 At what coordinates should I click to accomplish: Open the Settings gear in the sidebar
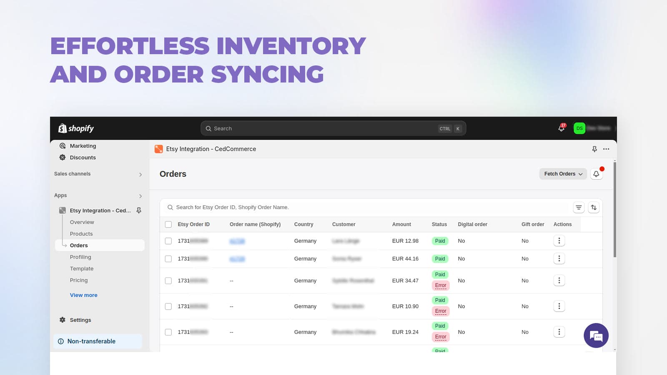(x=62, y=320)
